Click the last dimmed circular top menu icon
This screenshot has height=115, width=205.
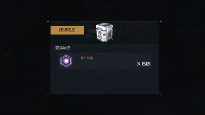[162, 5]
